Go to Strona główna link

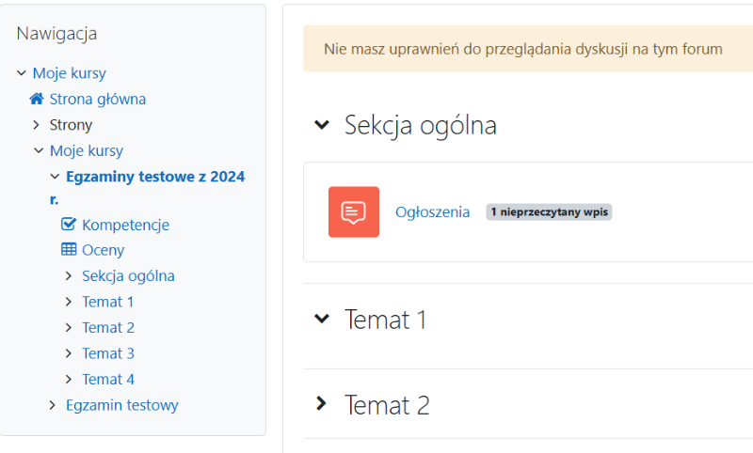click(97, 99)
